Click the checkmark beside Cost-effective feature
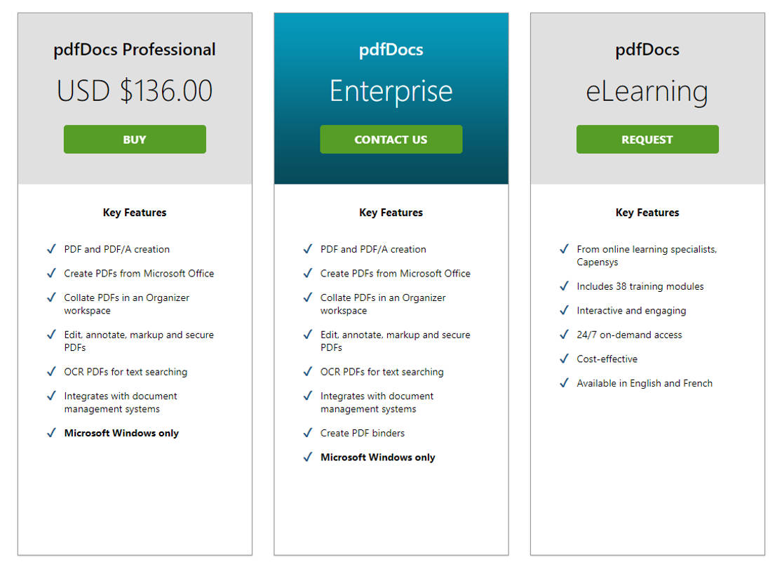 tap(564, 359)
